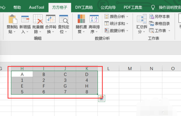Screen dimensions: 181x116
Task: Select column header L
Action: (108, 69)
